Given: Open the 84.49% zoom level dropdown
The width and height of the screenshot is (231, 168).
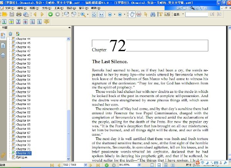Looking at the screenshot, I should pos(139,165).
